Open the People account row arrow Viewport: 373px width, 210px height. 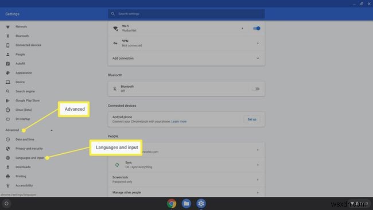click(x=258, y=150)
